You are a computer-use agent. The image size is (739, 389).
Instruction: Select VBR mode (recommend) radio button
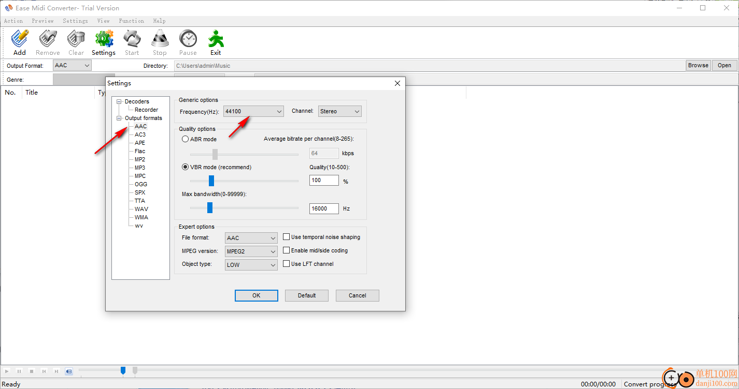tap(185, 167)
